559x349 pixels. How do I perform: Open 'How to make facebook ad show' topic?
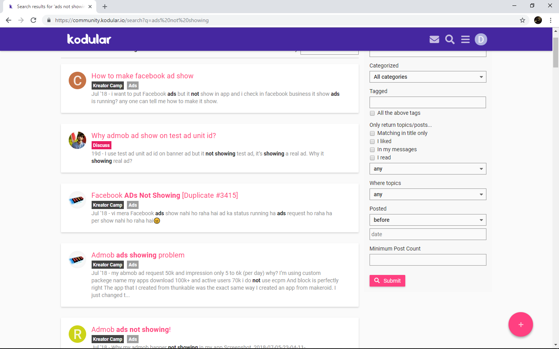(x=142, y=76)
